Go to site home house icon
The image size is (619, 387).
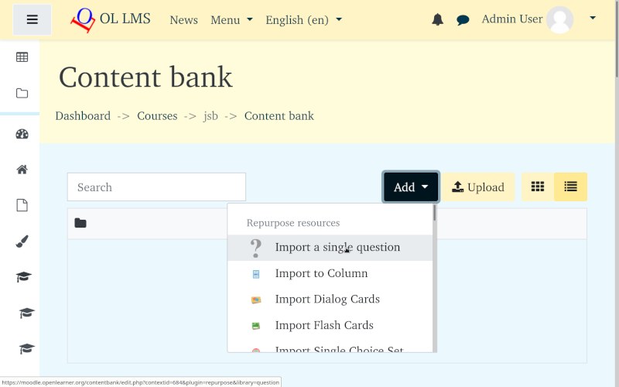[22, 170]
